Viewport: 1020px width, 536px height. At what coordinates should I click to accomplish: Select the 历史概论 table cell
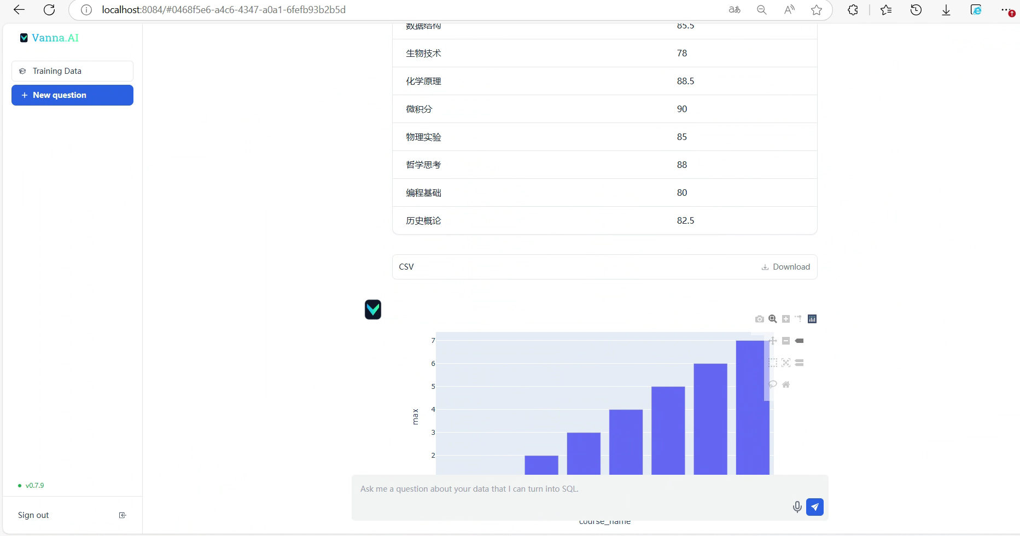point(423,220)
